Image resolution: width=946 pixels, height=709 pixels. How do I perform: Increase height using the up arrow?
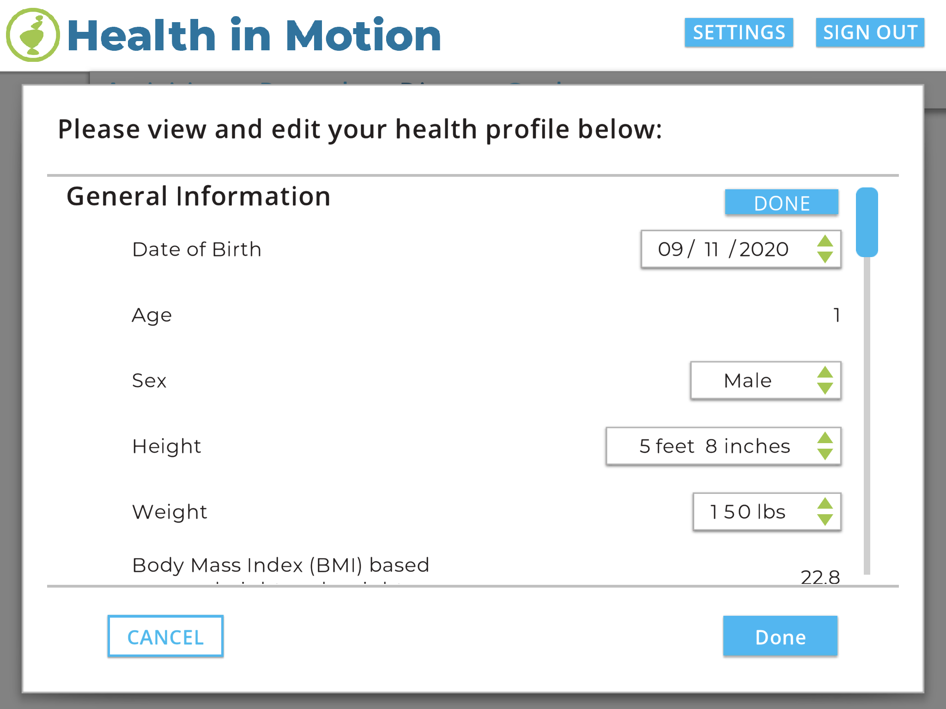(825, 438)
